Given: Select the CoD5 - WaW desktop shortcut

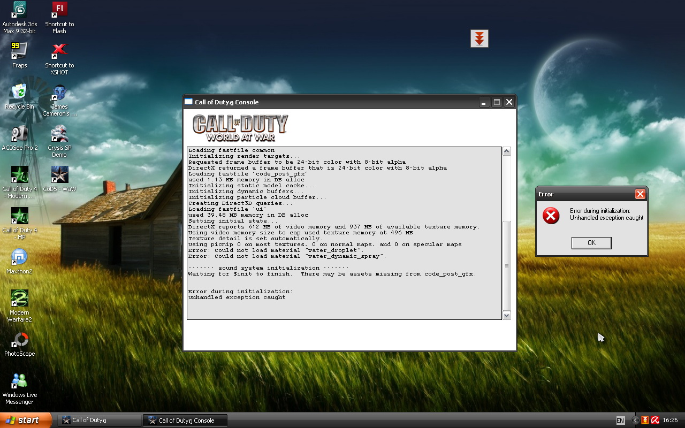Looking at the screenshot, I should [59, 179].
